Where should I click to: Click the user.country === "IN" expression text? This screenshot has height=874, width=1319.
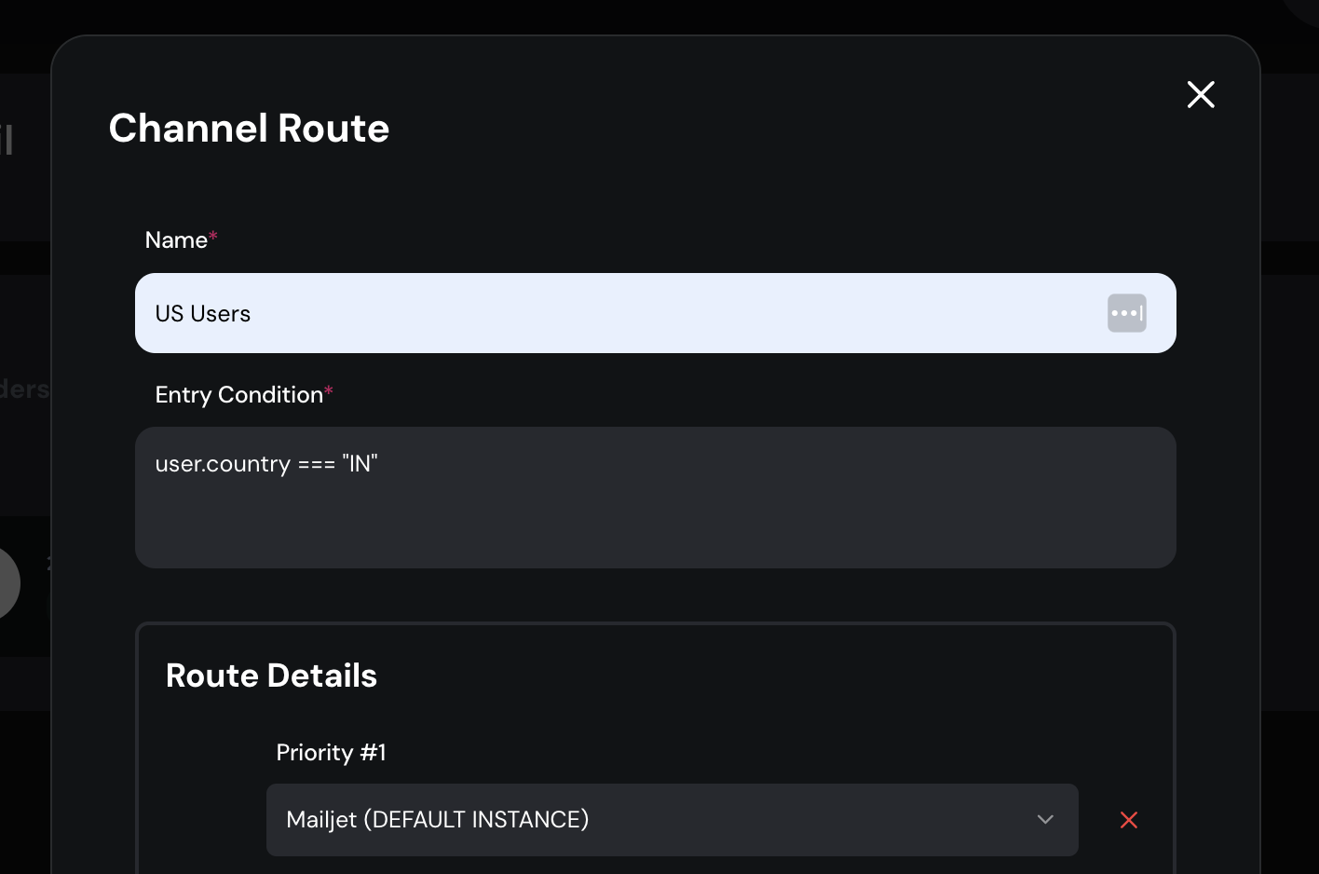coord(266,464)
